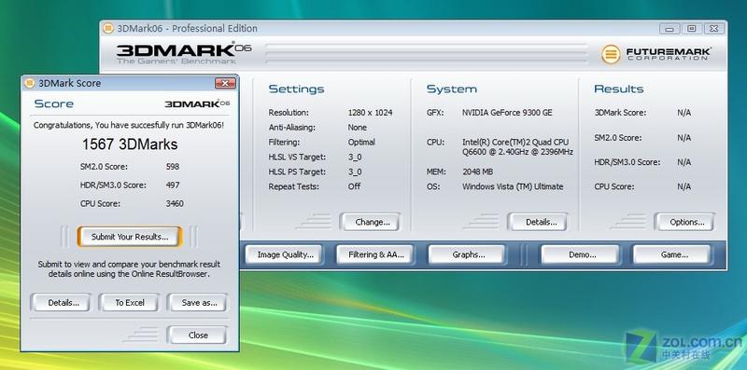This screenshot has height=370, width=747.
Task: Launch Demo button
Action: 580,254
